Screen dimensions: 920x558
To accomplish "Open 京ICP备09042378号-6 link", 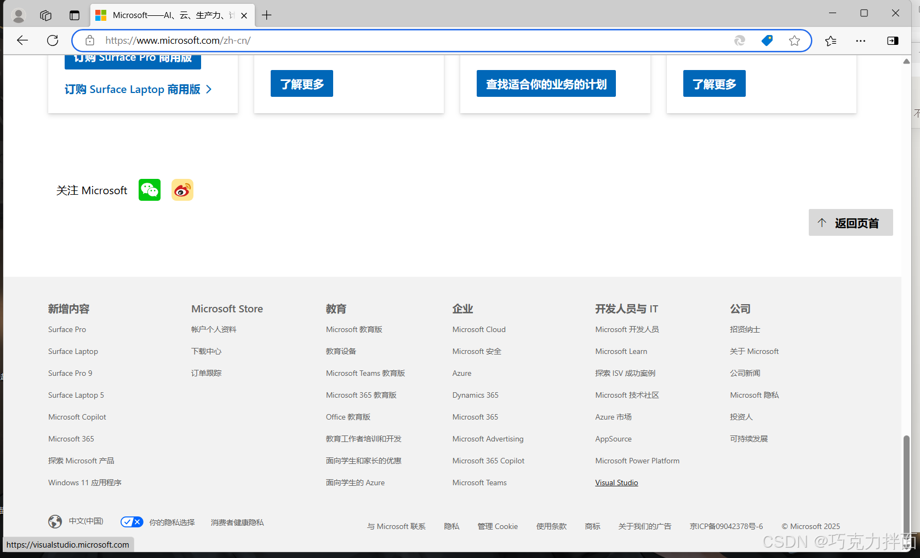I will (x=726, y=526).
